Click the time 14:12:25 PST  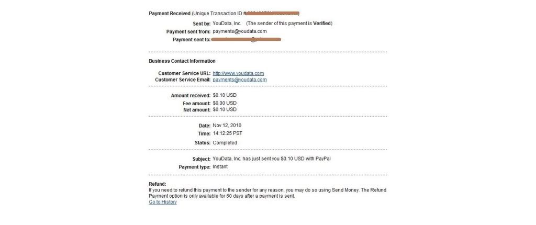[227, 133]
